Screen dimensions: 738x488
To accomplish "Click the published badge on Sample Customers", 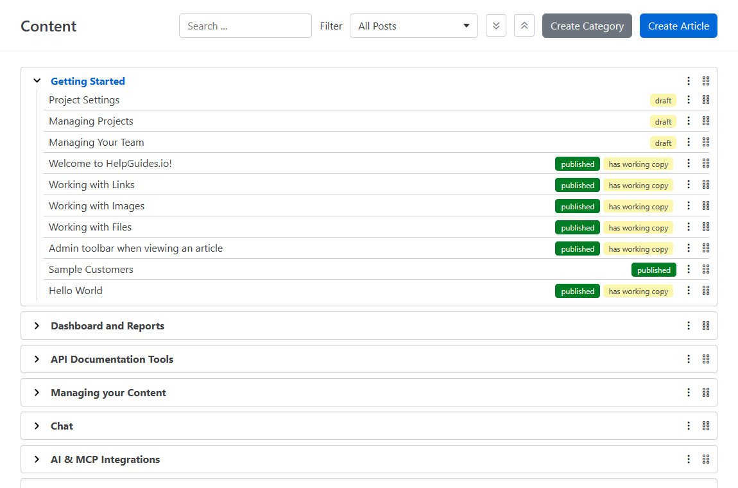I will [654, 270].
